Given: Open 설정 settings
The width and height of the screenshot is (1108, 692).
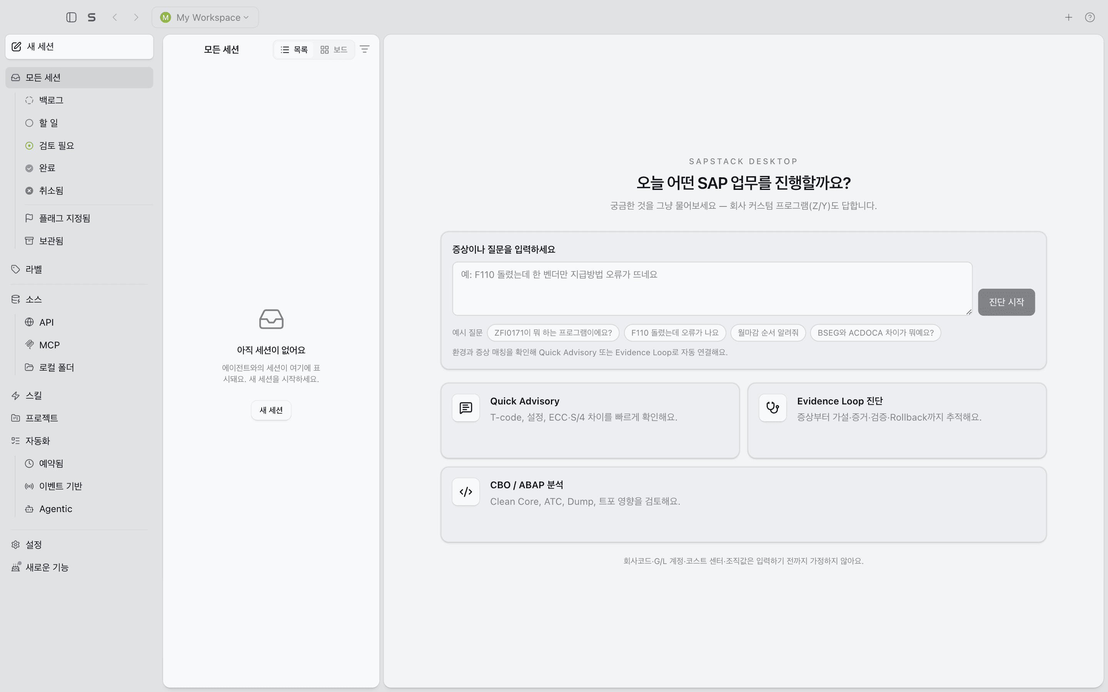Looking at the screenshot, I should coord(79,545).
